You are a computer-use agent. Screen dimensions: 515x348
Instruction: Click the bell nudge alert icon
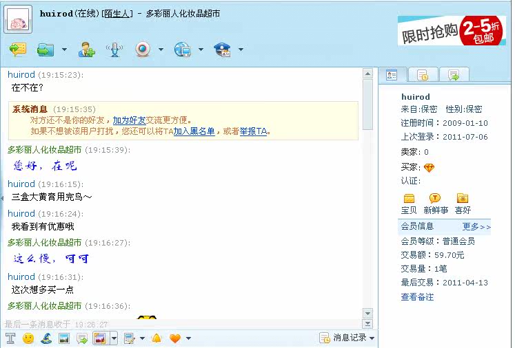click(156, 338)
